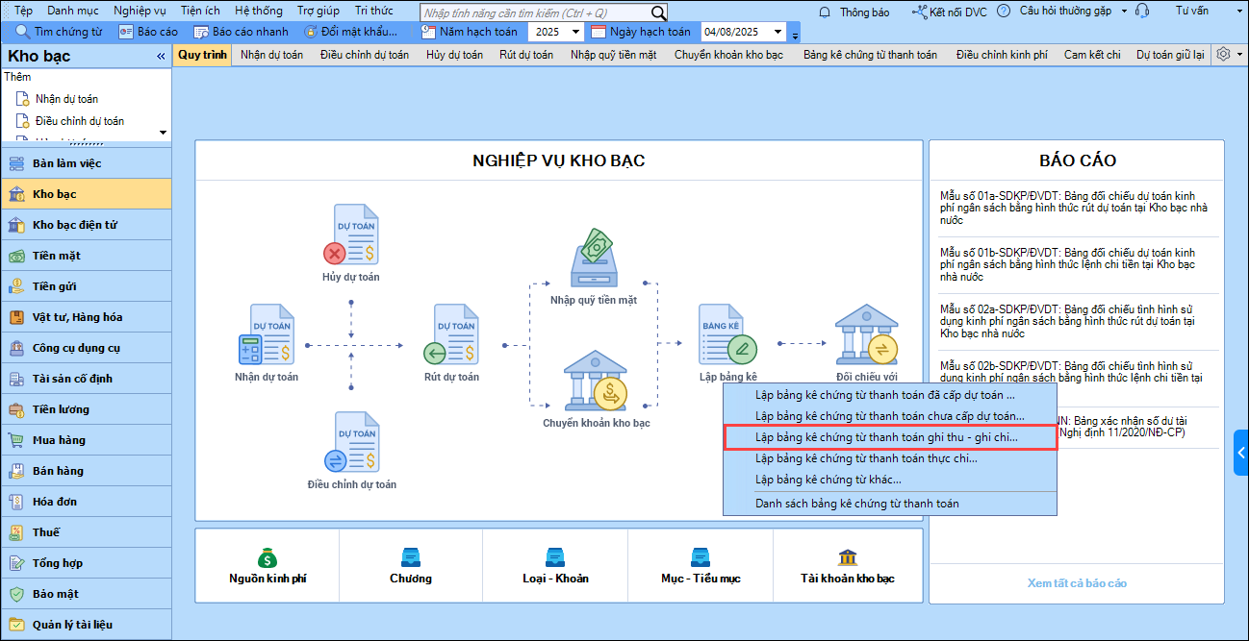Collapse the Kho bạc sidebar with double chevron
Image resolution: width=1249 pixels, height=641 pixels.
161,57
